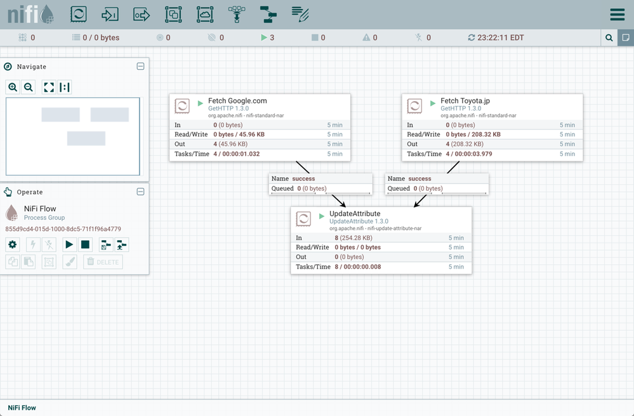The image size is (634, 416).
Task: Select the Process Group toolbar icon
Action: click(x=173, y=14)
